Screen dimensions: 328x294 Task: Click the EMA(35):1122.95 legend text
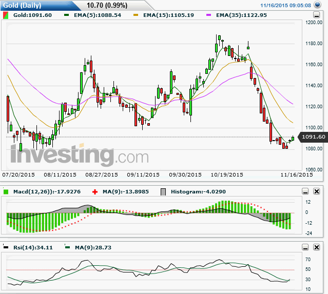pyautogui.click(x=241, y=15)
